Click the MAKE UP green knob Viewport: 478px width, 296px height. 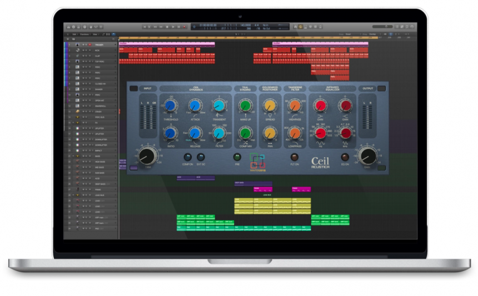(x=245, y=106)
